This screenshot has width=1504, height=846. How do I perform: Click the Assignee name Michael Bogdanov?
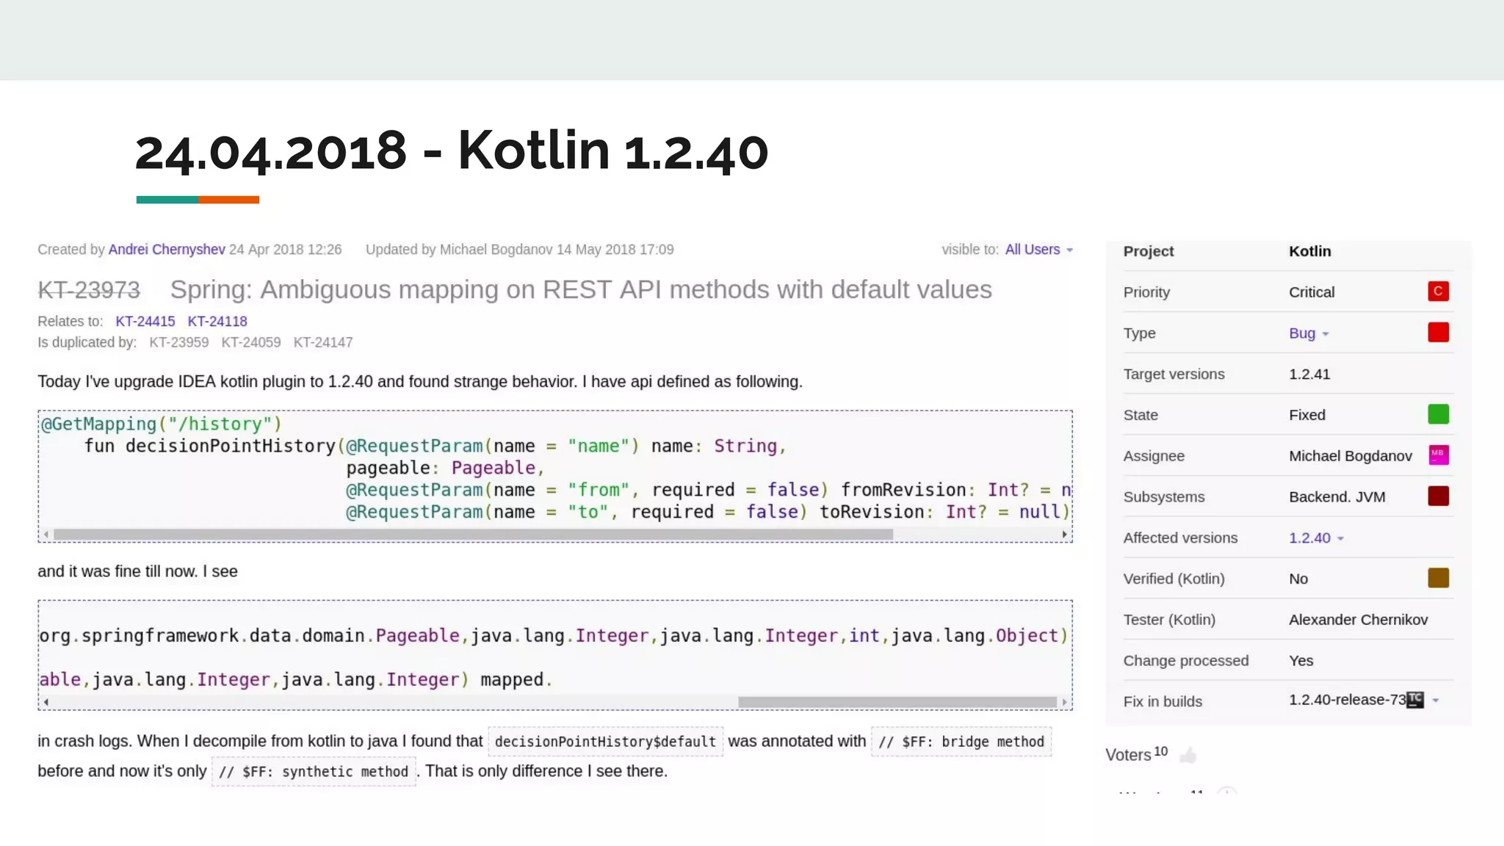pyautogui.click(x=1351, y=456)
